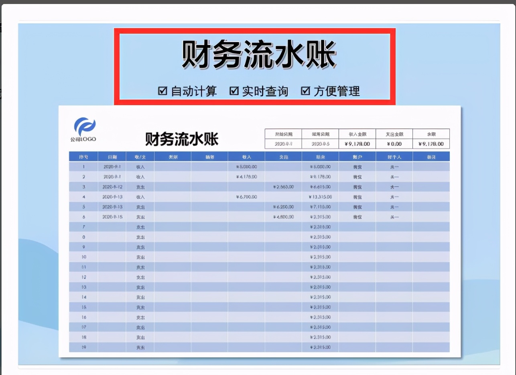This screenshot has height=375, width=516.
Task: Toggle the 自动计算 checkbox
Action: pyautogui.click(x=162, y=91)
